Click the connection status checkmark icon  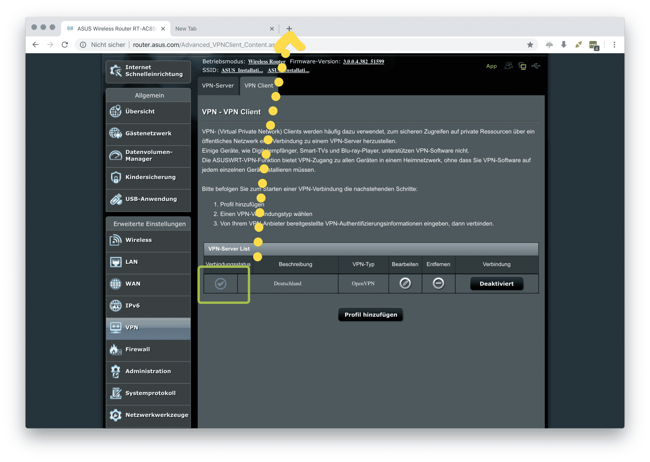pyautogui.click(x=221, y=284)
